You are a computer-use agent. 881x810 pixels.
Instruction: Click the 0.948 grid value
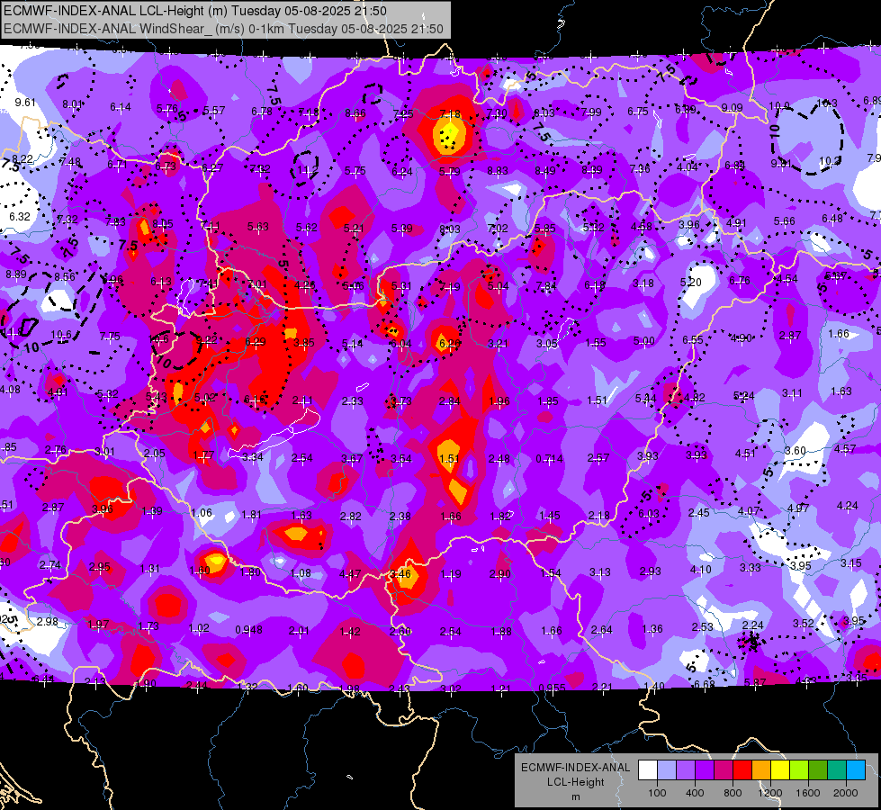(x=248, y=630)
